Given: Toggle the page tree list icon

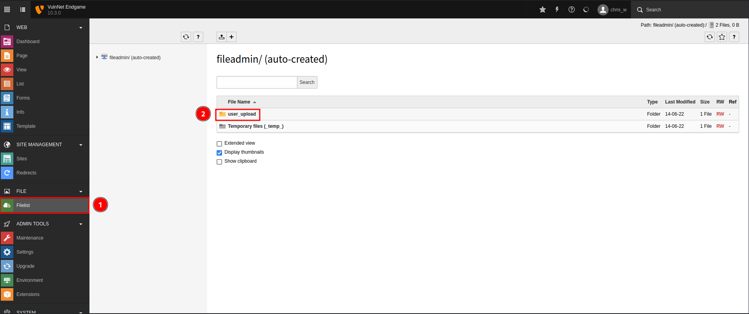Looking at the screenshot, I should pyautogui.click(x=23, y=9).
